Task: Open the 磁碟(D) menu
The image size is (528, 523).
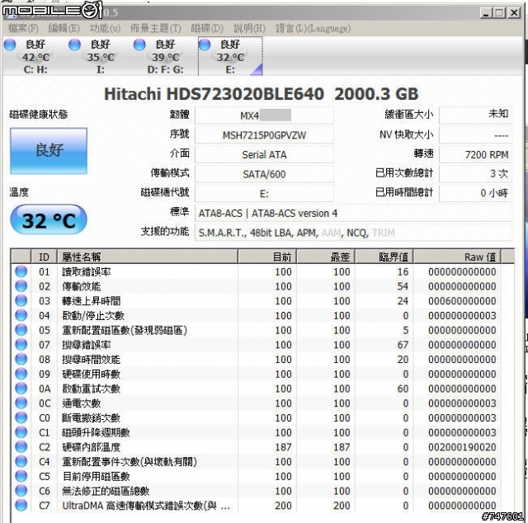Action: click(207, 28)
